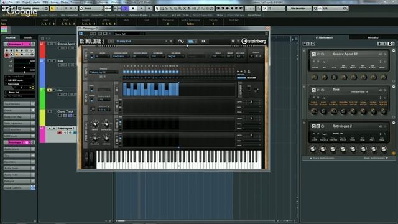This screenshot has width=398, height=224.
Task: Toggle the inspector record enable button
Action: point(7,55)
